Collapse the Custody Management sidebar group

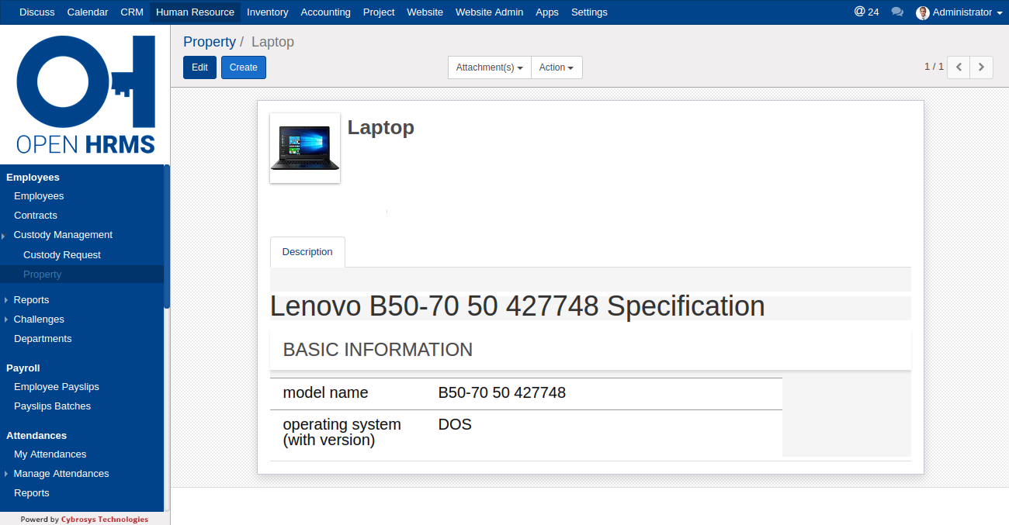(x=62, y=235)
